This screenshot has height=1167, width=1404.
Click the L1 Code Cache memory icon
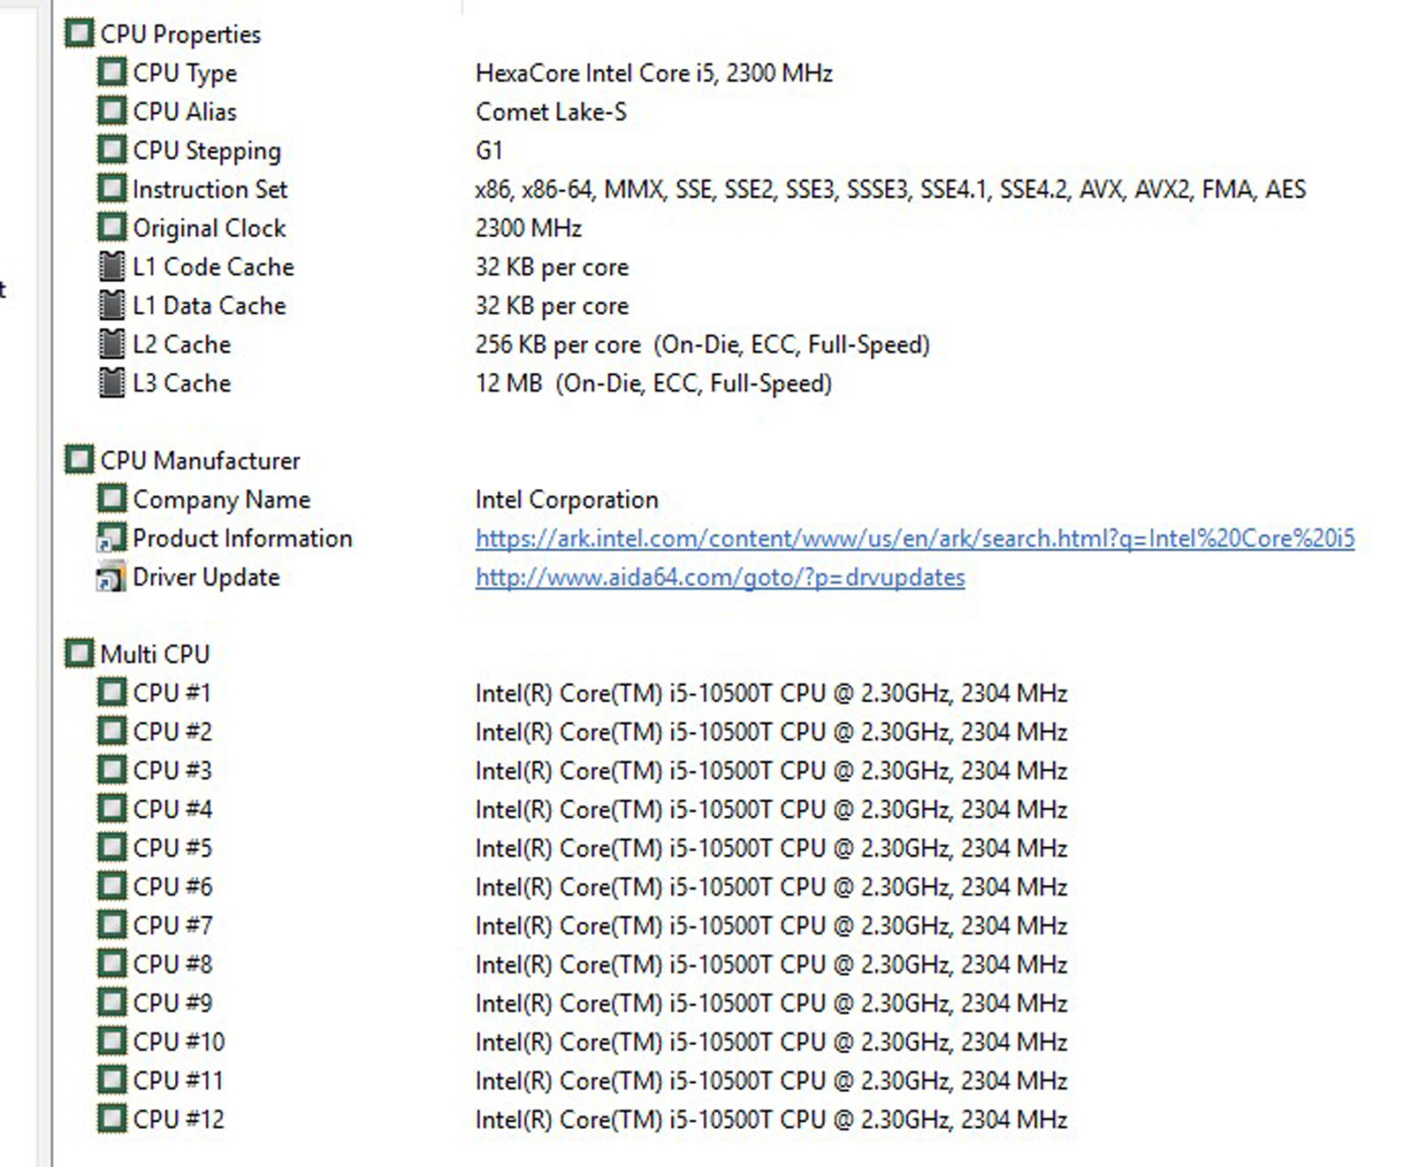coord(111,266)
